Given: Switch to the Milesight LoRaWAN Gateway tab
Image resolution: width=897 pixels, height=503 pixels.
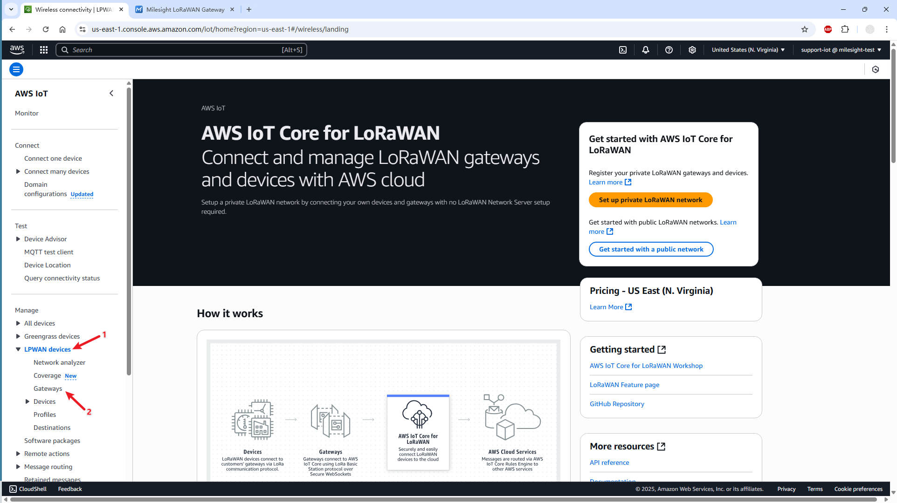Looking at the screenshot, I should click(185, 9).
